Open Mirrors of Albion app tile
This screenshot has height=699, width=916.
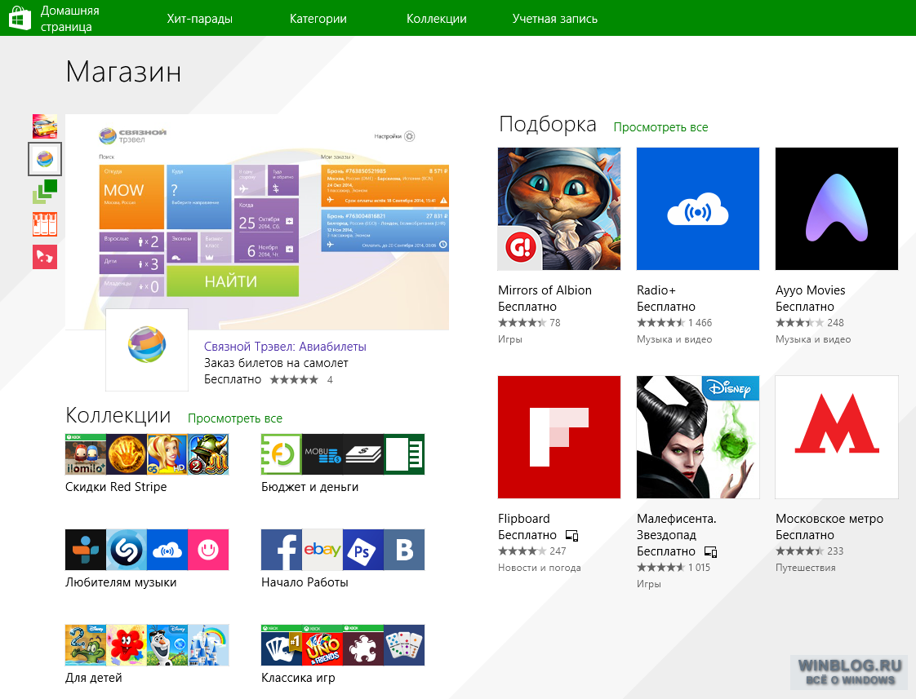559,209
